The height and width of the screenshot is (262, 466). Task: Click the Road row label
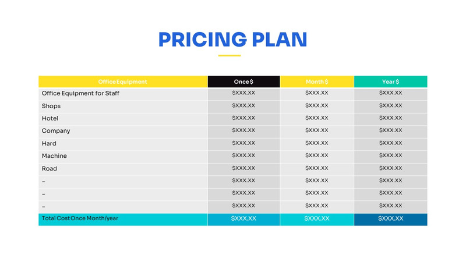click(x=50, y=169)
